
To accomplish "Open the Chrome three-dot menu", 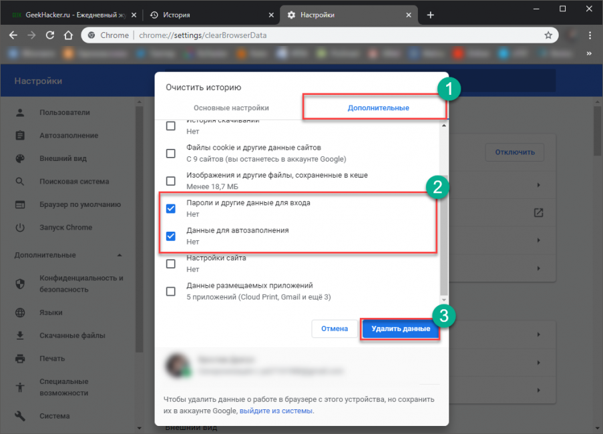I will (x=590, y=35).
